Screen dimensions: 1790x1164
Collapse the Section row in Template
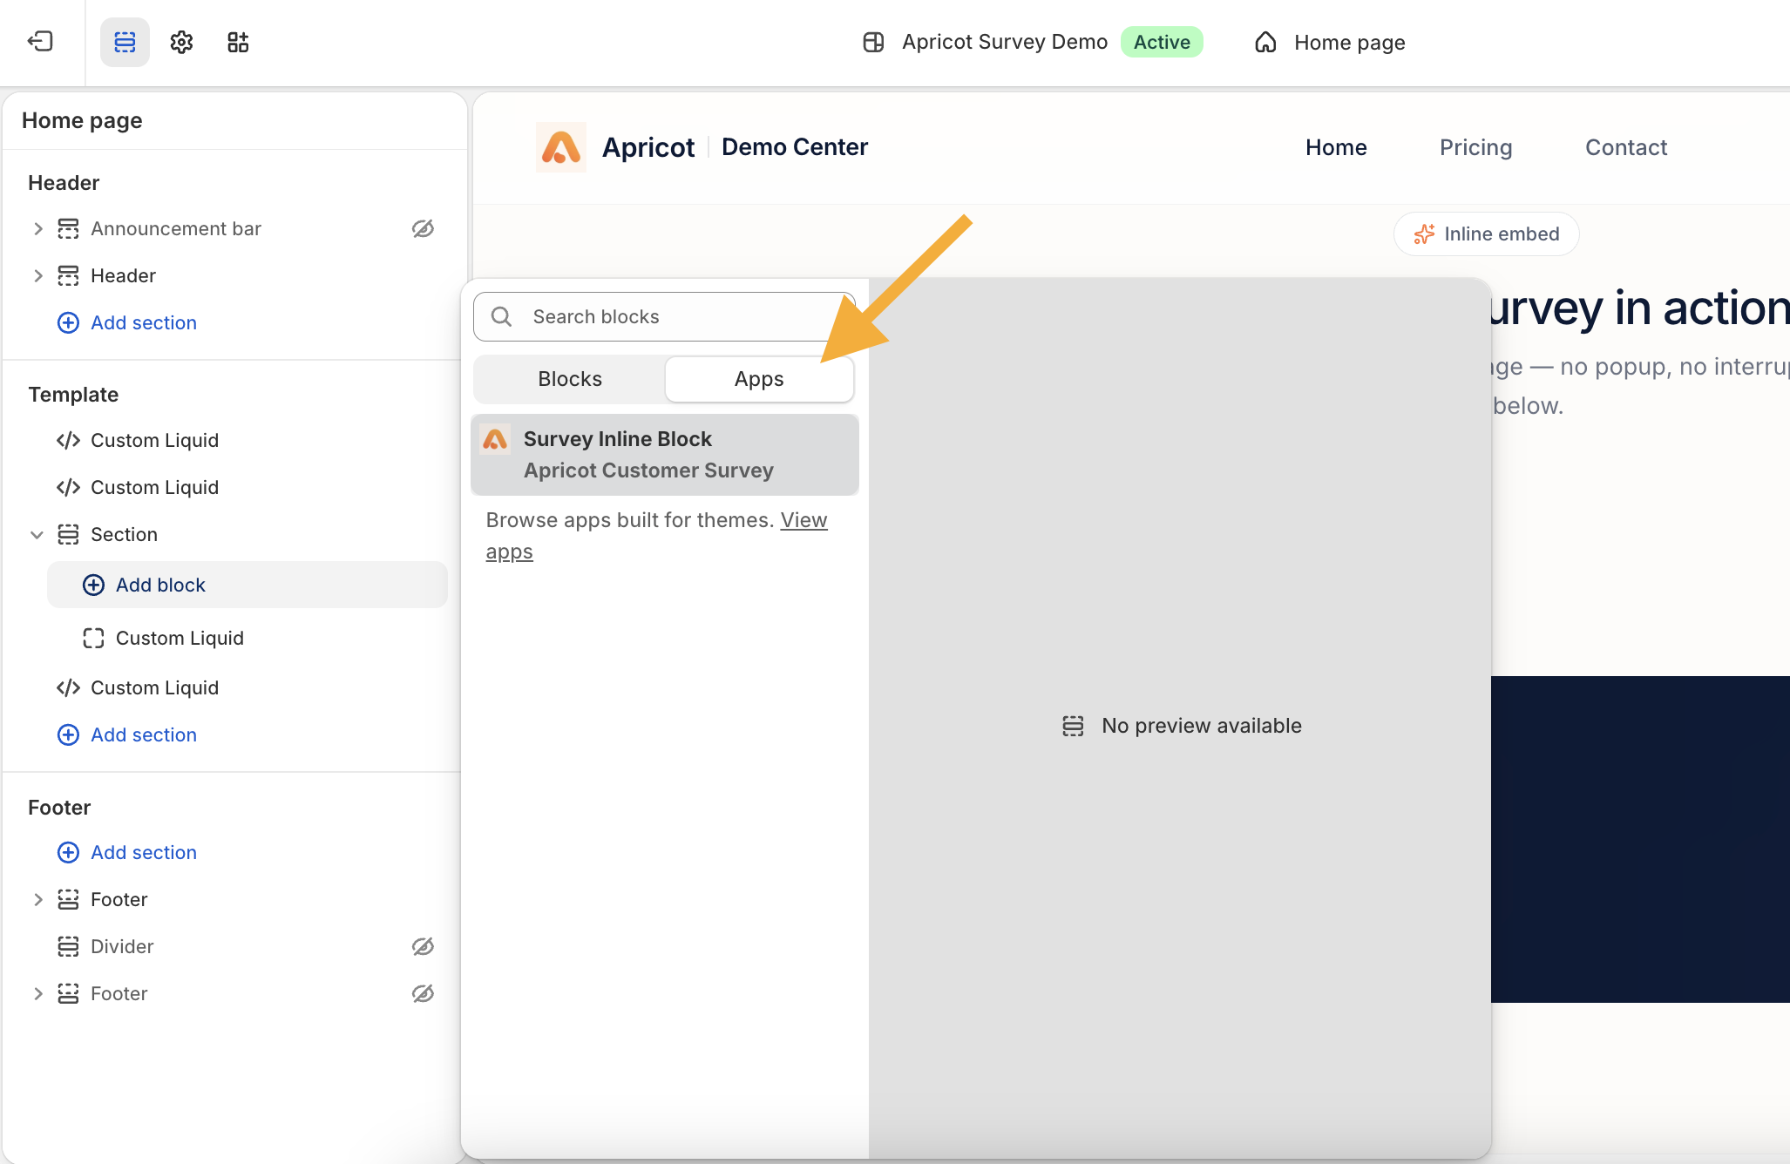(37, 534)
